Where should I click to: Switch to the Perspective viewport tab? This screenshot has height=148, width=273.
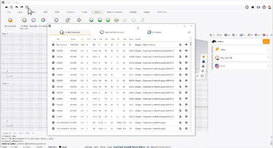(7, 133)
